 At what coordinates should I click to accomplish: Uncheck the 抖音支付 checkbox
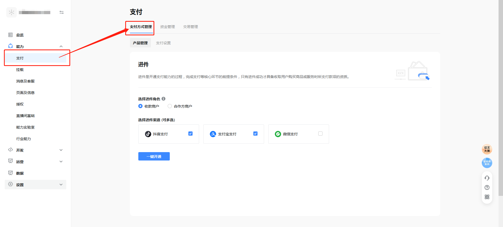click(x=190, y=134)
